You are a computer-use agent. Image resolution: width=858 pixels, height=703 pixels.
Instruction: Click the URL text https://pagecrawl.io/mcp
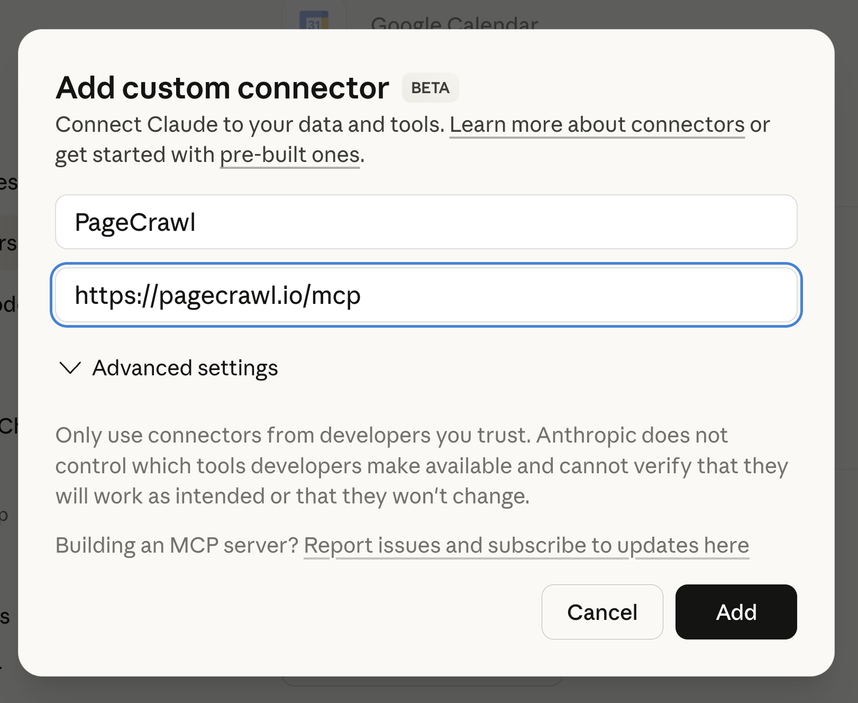[217, 295]
